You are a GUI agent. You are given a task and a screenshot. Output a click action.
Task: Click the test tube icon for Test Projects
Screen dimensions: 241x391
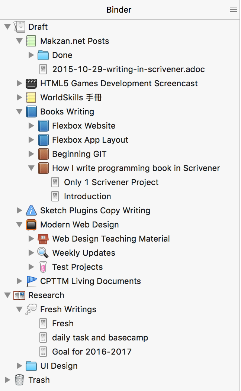pos(43,267)
